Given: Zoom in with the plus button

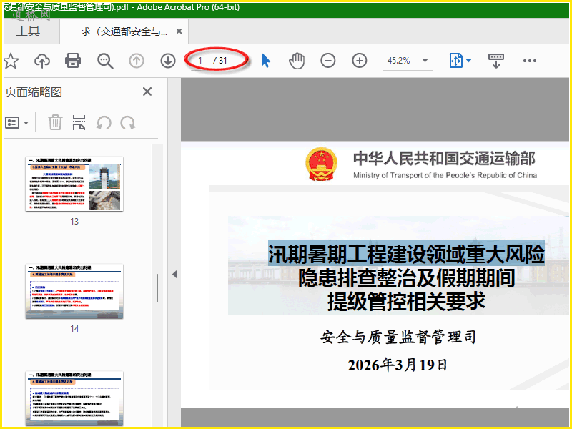Looking at the screenshot, I should coord(360,61).
